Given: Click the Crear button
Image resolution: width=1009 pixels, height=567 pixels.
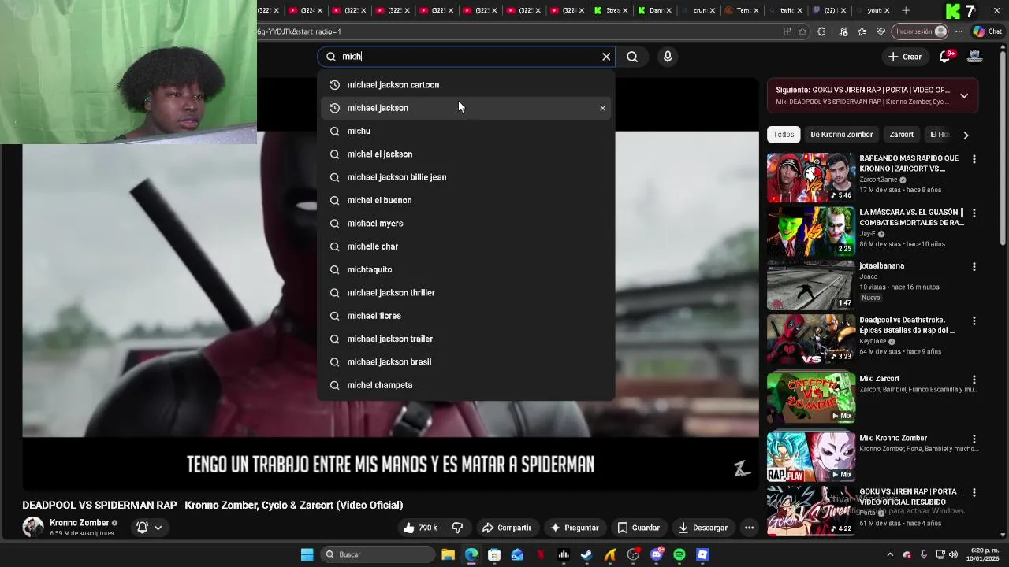Looking at the screenshot, I should (904, 57).
